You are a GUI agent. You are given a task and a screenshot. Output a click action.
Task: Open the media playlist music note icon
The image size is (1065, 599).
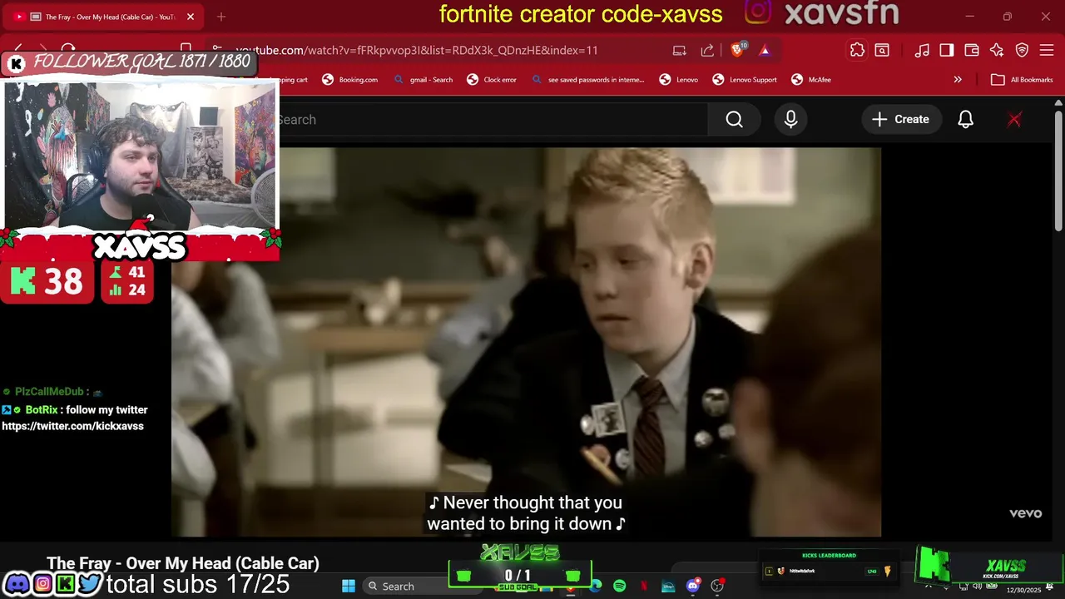coord(922,51)
